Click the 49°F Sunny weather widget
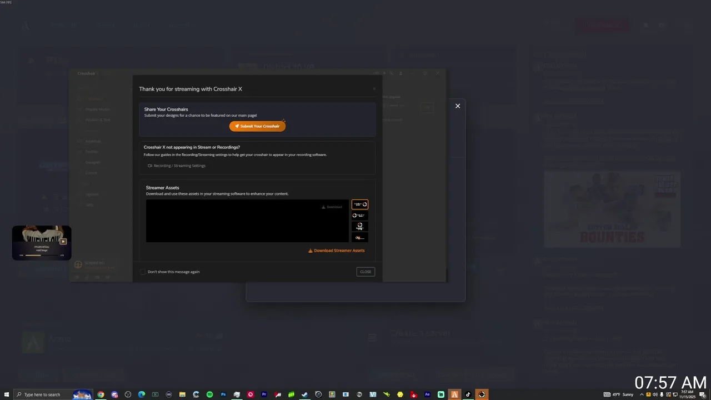Viewport: 711px width, 400px height. click(x=618, y=394)
